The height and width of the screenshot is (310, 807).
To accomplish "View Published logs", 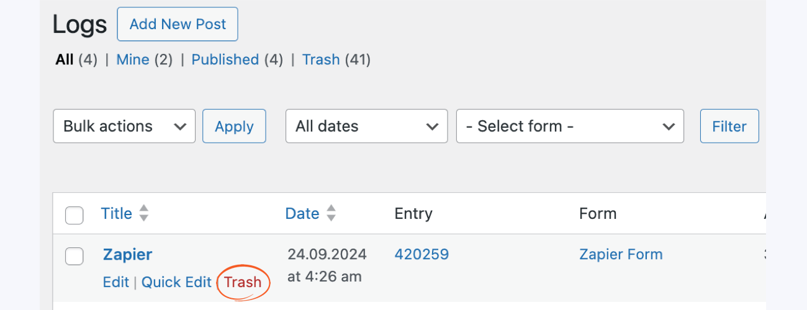I will pos(225,60).
